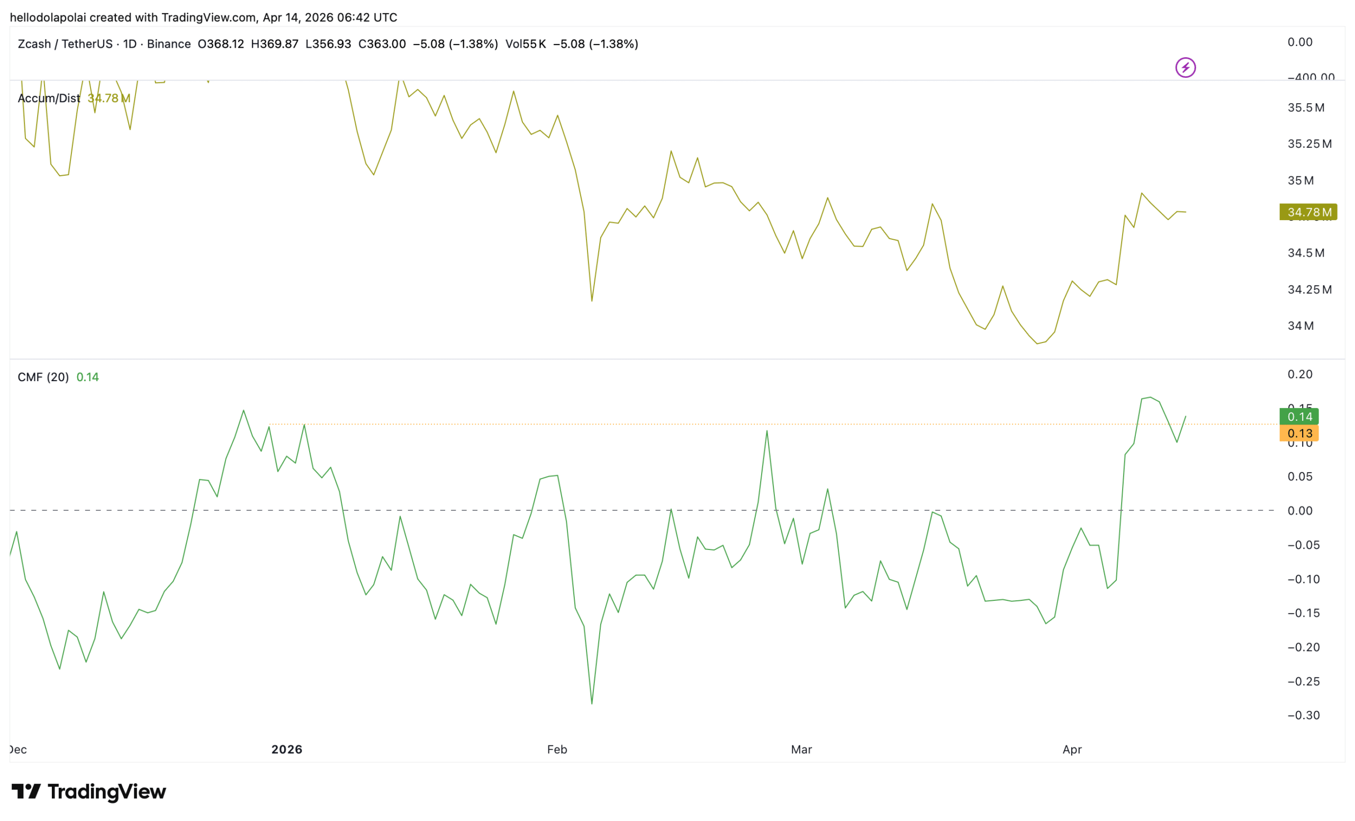Image resolution: width=1355 pixels, height=821 pixels.
Task: Click the olive 34.78 M price label
Action: point(1308,212)
